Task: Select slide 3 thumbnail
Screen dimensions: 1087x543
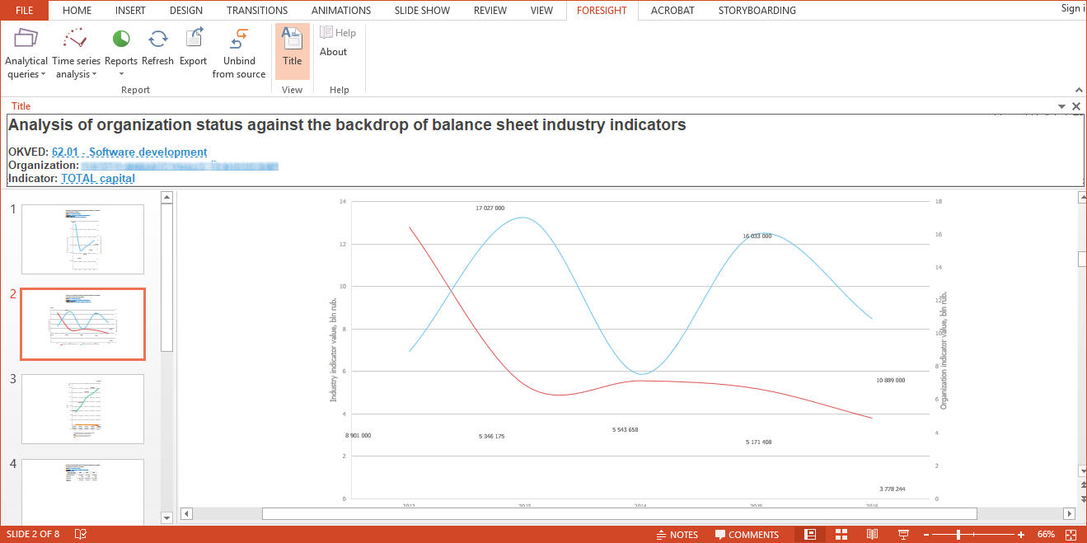Action: [x=82, y=409]
